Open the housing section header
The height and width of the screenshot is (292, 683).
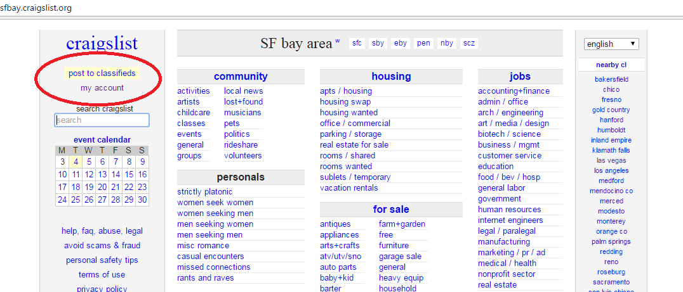pyautogui.click(x=391, y=77)
